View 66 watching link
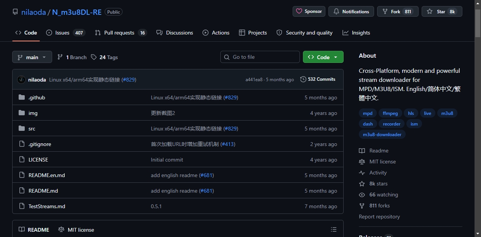Image resolution: width=481 pixels, height=237 pixels. [x=379, y=195]
